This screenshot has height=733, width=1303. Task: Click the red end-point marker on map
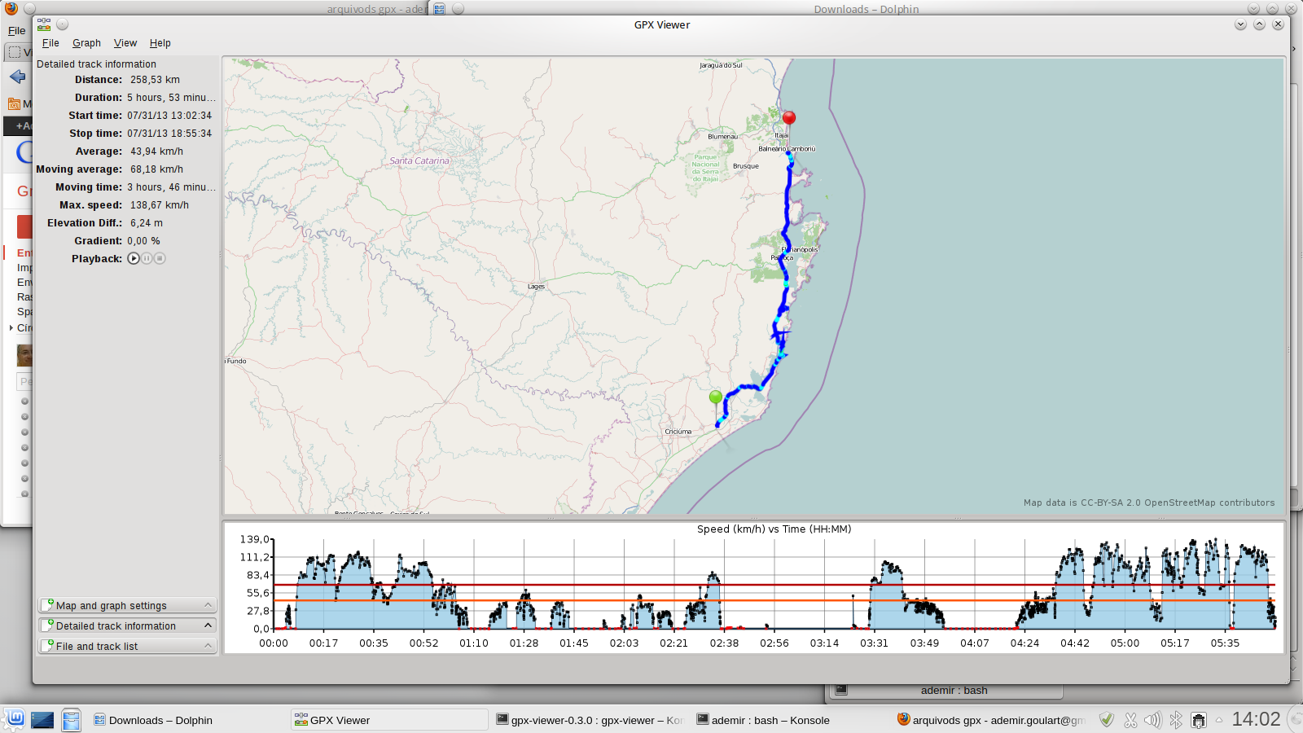pyautogui.click(x=788, y=119)
